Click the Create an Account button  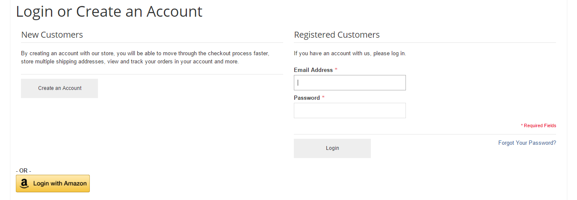tap(59, 88)
